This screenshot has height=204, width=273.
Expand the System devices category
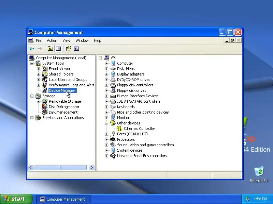106,150
